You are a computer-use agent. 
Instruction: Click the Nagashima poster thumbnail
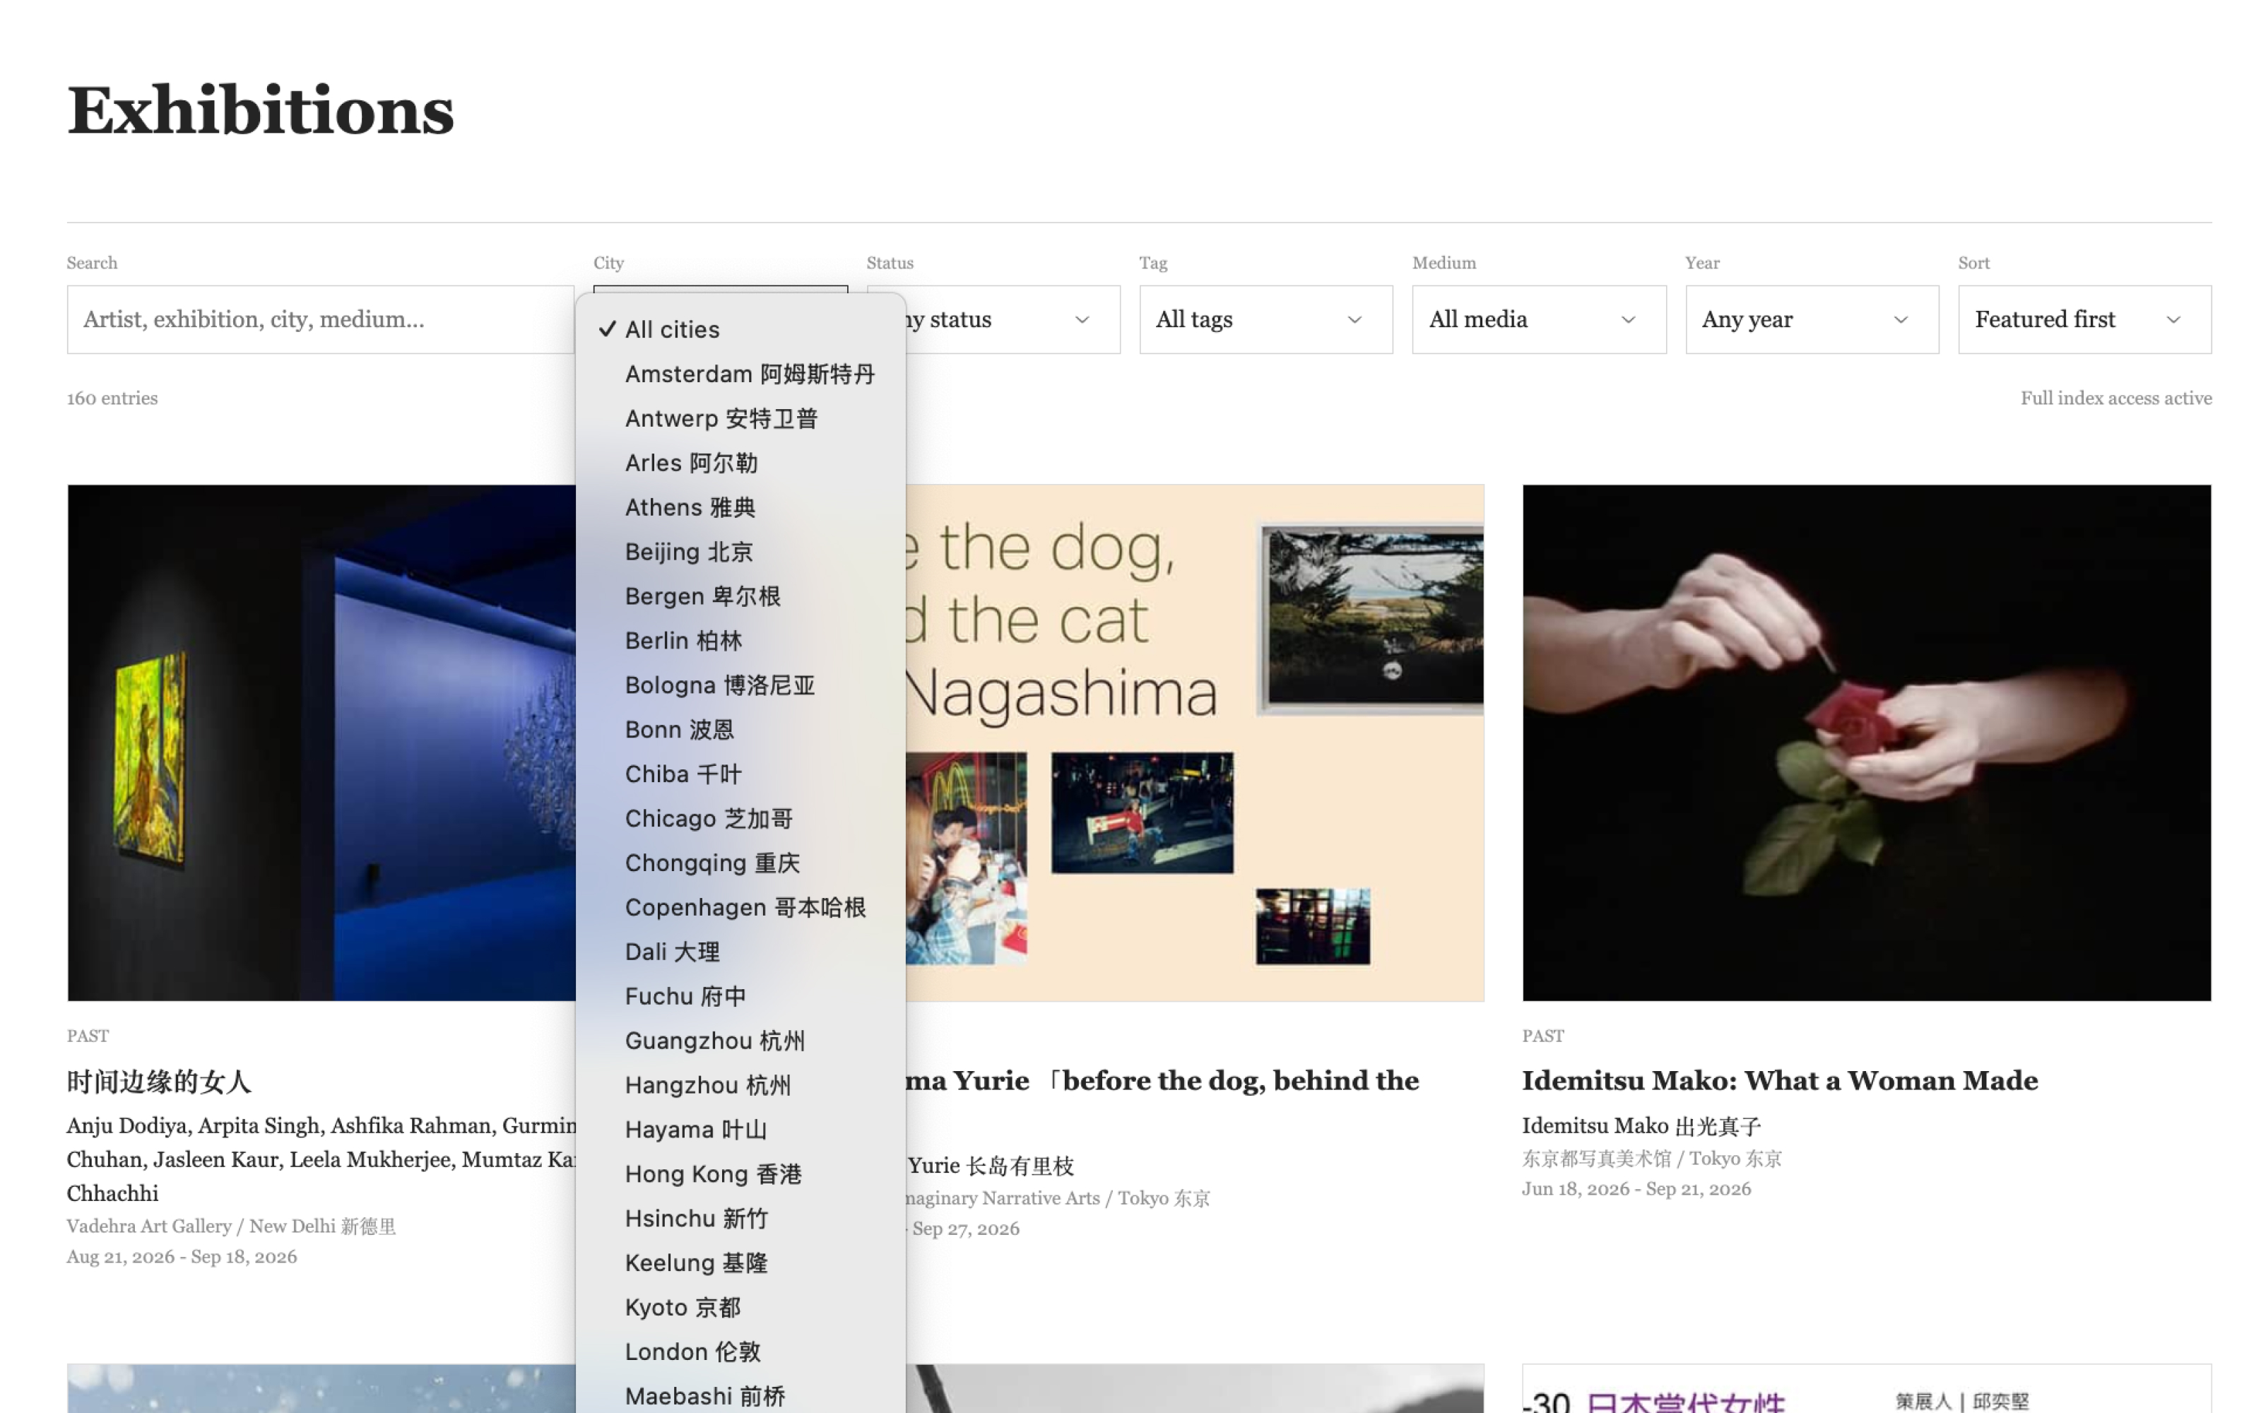[1194, 742]
